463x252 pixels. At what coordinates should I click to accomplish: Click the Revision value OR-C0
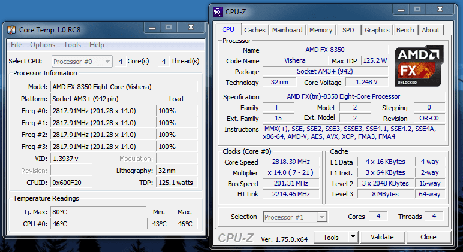429,118
